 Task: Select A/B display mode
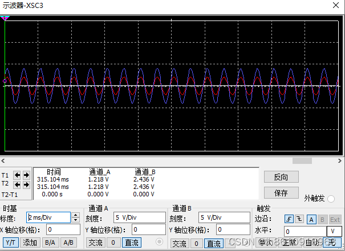click(68, 242)
